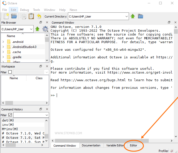
Task: Select det(M) in Command History
Action: point(8,121)
